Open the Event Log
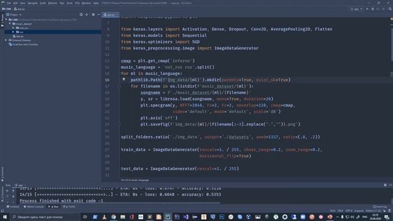Viewport: 393px width, 221px height. tap(379, 207)
